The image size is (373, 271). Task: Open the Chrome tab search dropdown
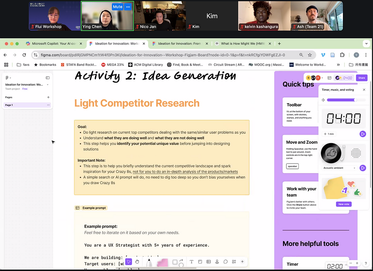click(366, 43)
